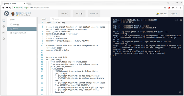Click the scopatz user avatar
Screen dimensions: 184x96
click(x=13, y=14)
